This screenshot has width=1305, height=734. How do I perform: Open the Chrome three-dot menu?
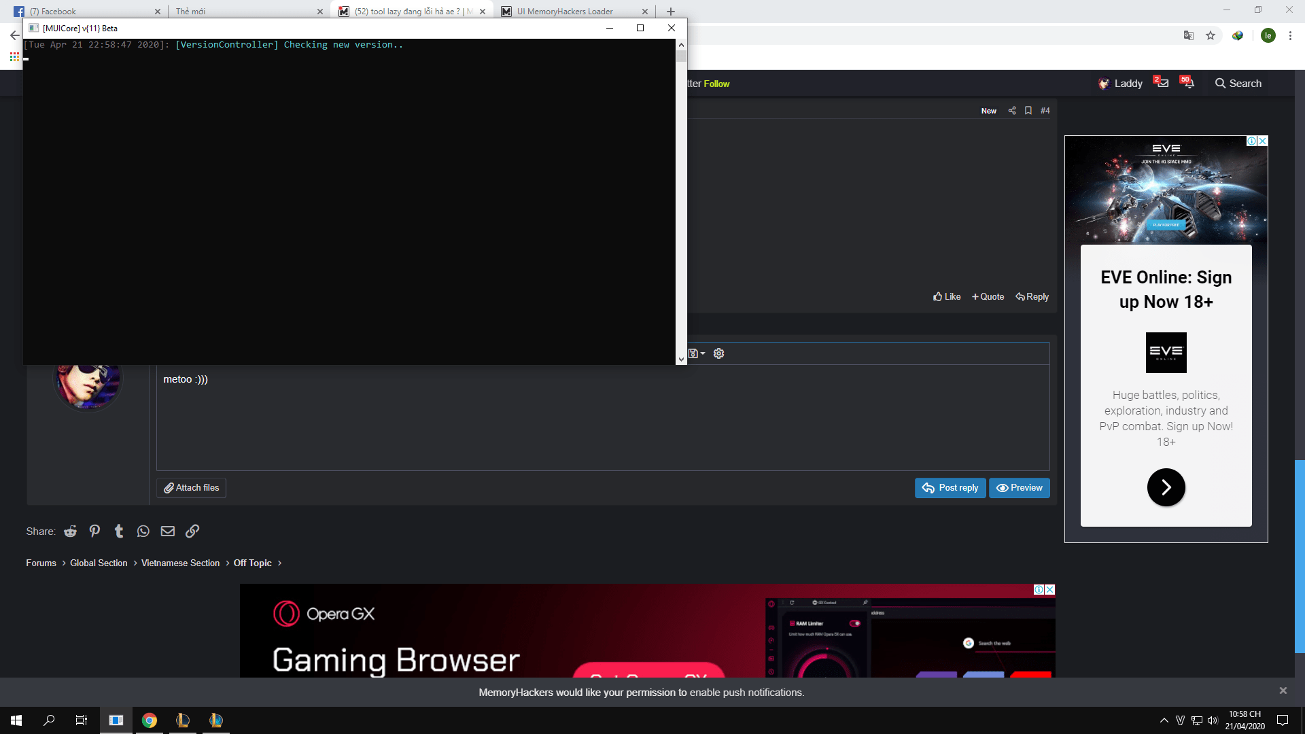pyautogui.click(x=1290, y=35)
